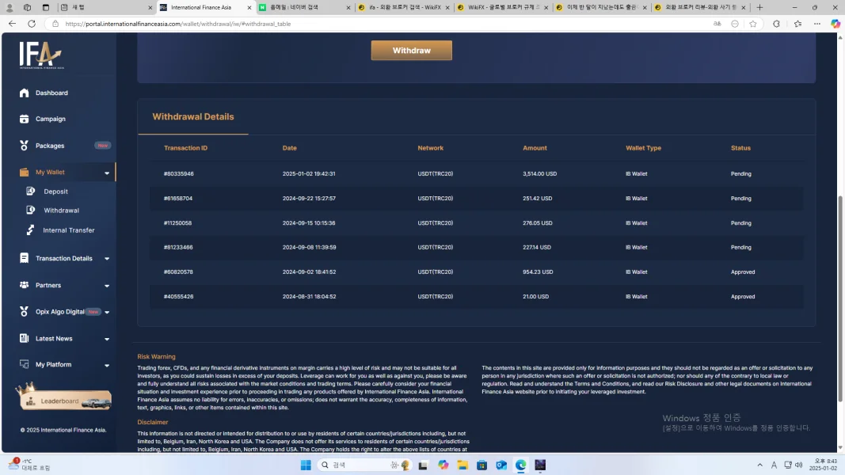Screen dimensions: 845x475
Task: Click the Partners people icon
Action: point(24,285)
